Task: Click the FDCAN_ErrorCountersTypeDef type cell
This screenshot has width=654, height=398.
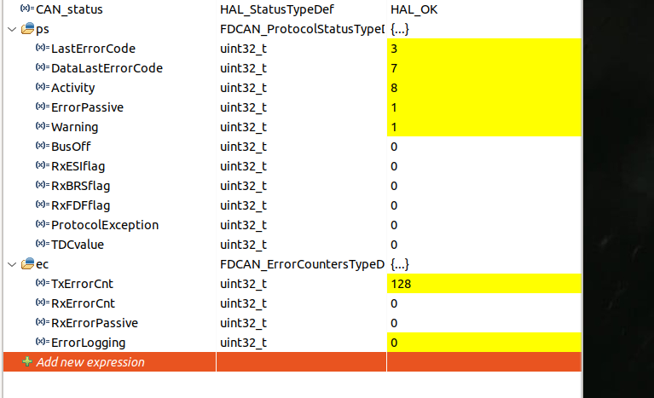Action: (x=301, y=264)
